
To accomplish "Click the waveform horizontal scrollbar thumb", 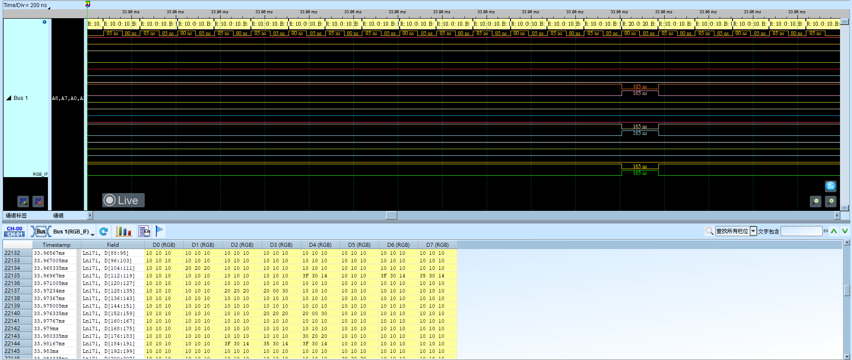I will pyautogui.click(x=392, y=215).
